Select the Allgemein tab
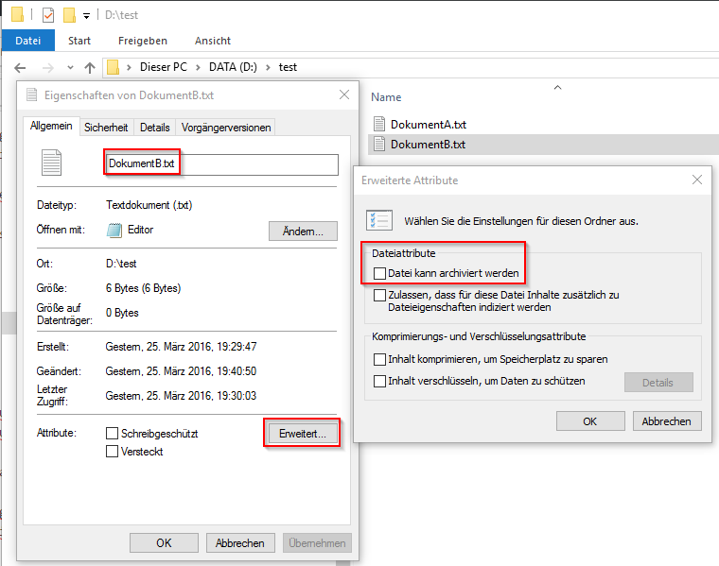Image resolution: width=719 pixels, height=566 pixels. [x=51, y=126]
